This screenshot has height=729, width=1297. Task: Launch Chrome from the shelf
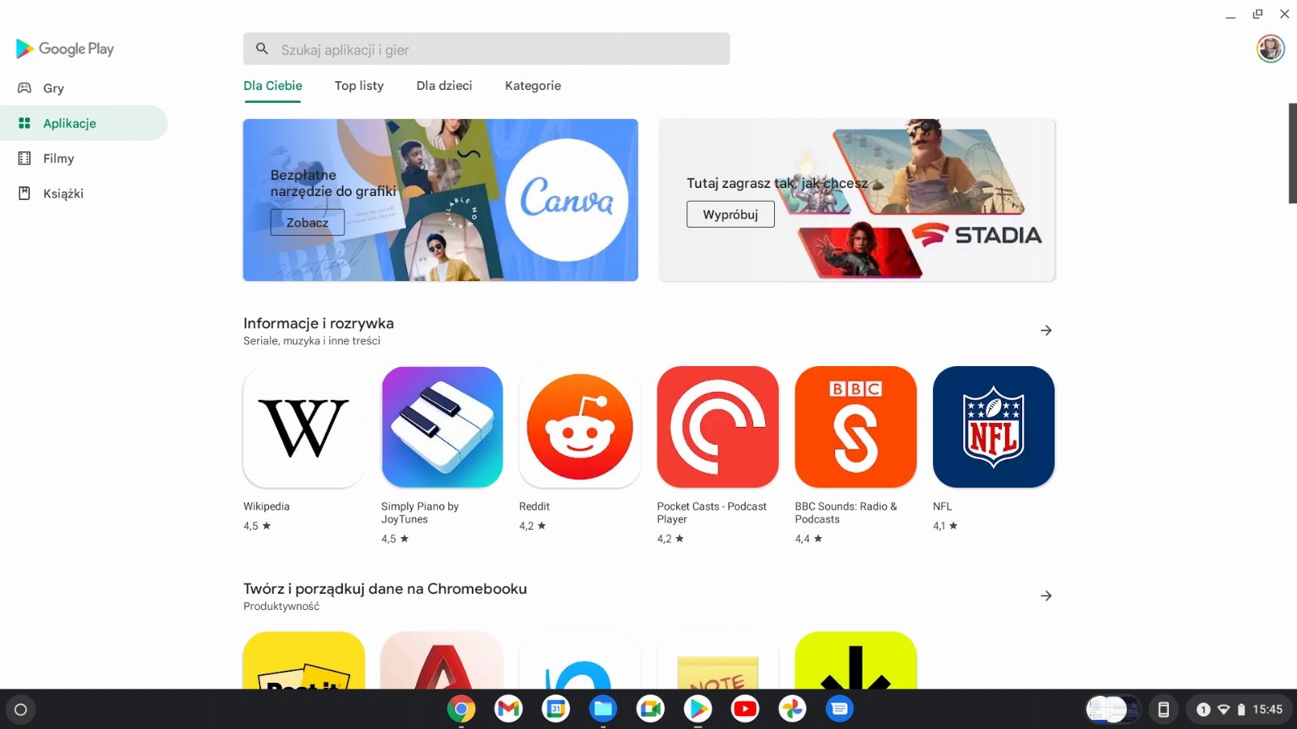coord(460,710)
